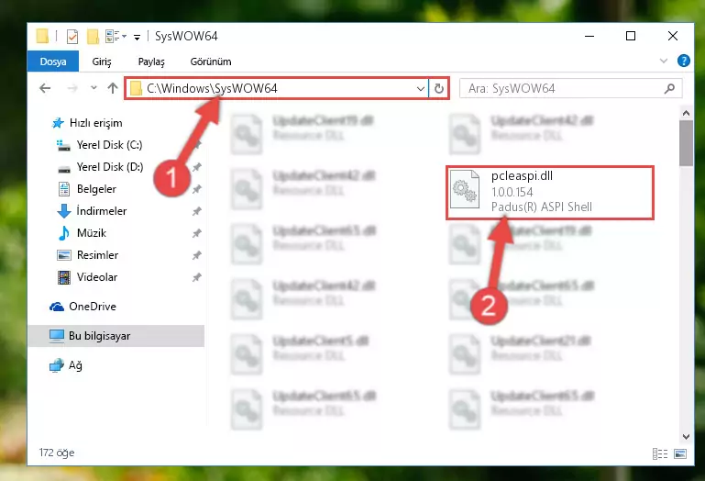
Task: Go back with the left arrow
Action: tap(45, 88)
